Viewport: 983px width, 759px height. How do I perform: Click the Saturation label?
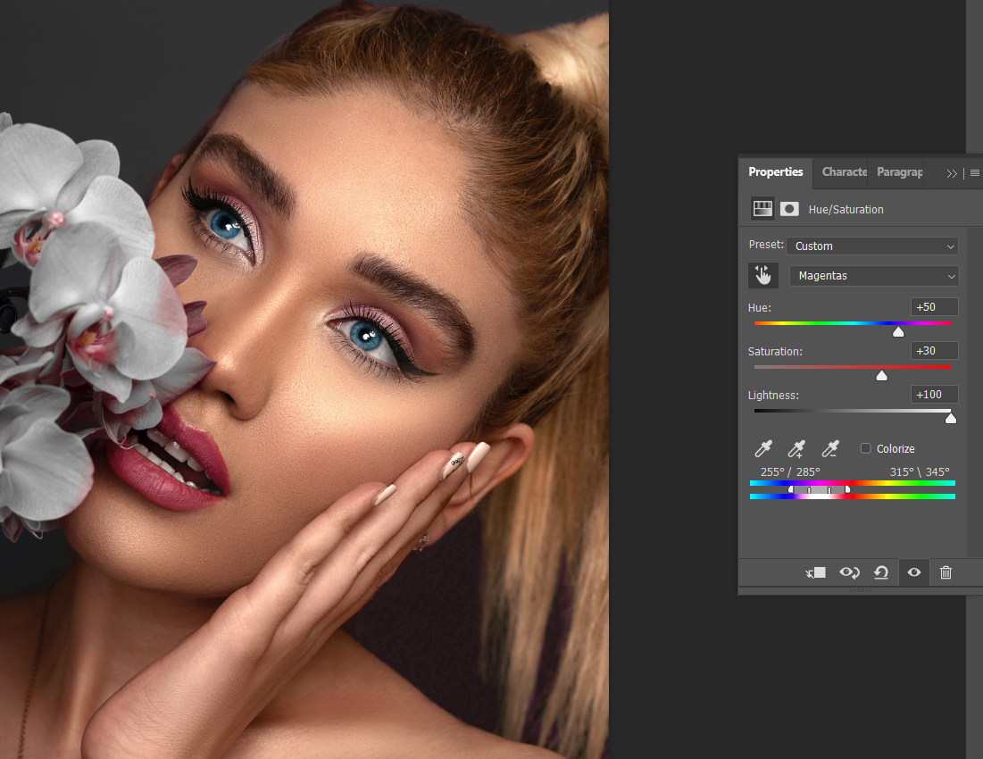775,352
